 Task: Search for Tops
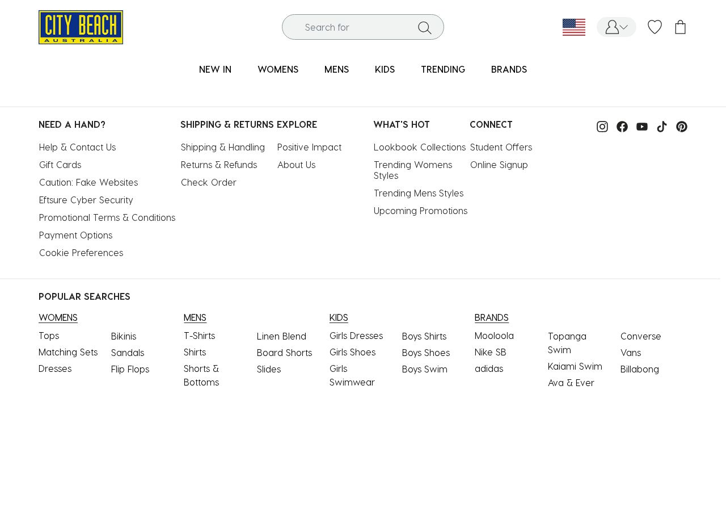tap(49, 336)
